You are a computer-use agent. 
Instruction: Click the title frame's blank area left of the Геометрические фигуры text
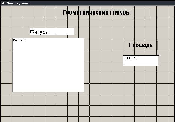[53, 14]
